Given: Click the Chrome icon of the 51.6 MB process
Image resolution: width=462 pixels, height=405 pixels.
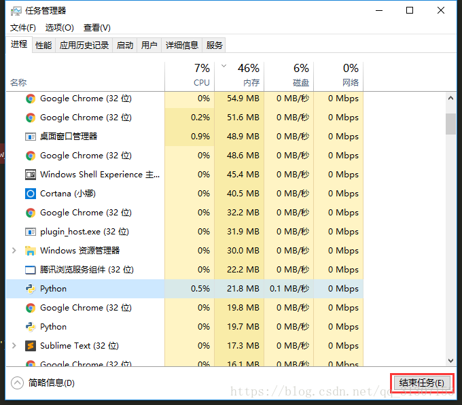Looking at the screenshot, I should (x=31, y=118).
